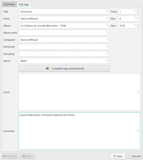Reset the Composer field via its undo icon
Viewport: 143px width, 160px height.
108,39
